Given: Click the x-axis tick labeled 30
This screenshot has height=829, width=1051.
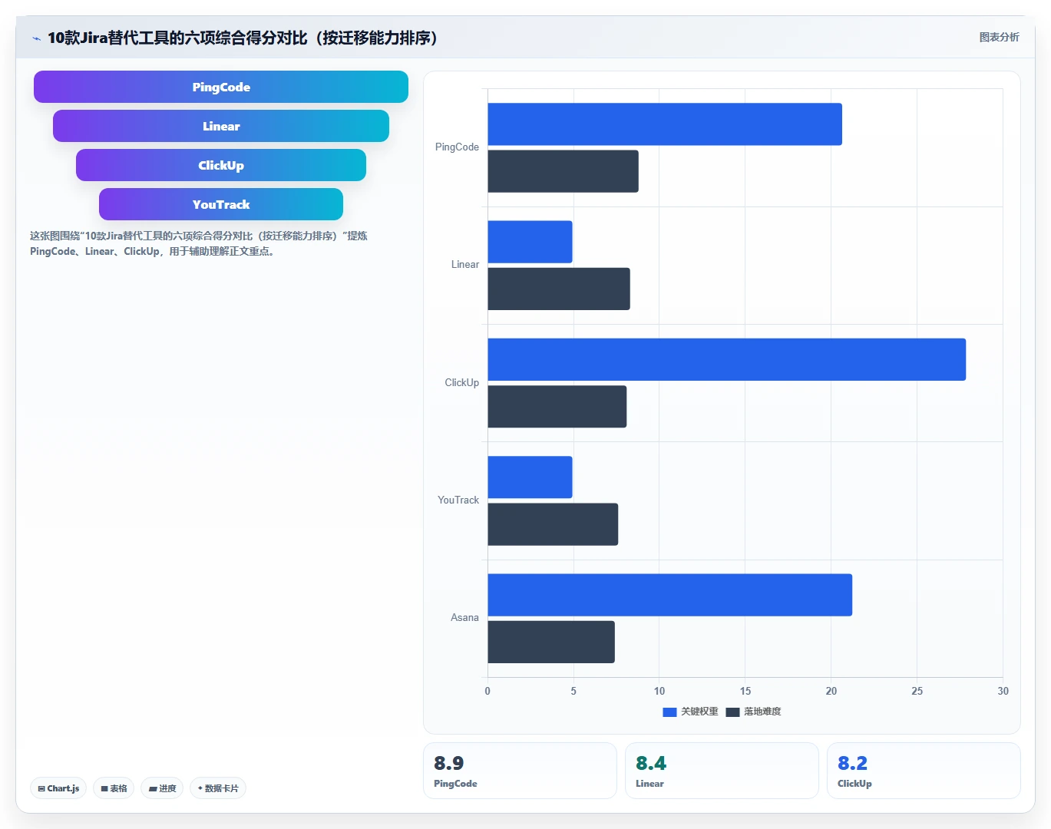Looking at the screenshot, I should [1003, 691].
